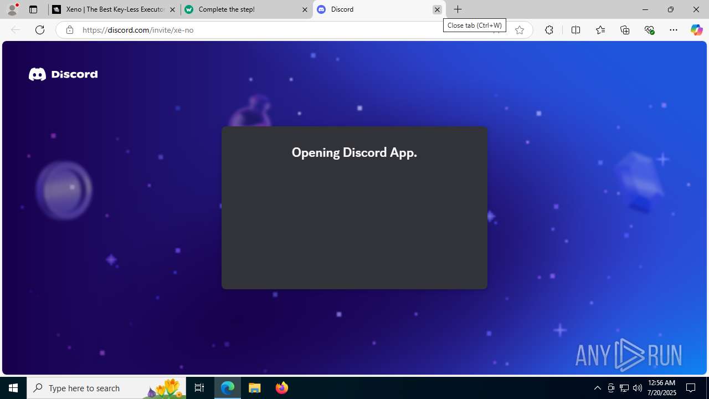Close the Discord tab

(437, 9)
